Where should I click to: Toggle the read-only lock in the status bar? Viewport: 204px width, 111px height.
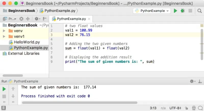[186, 108]
